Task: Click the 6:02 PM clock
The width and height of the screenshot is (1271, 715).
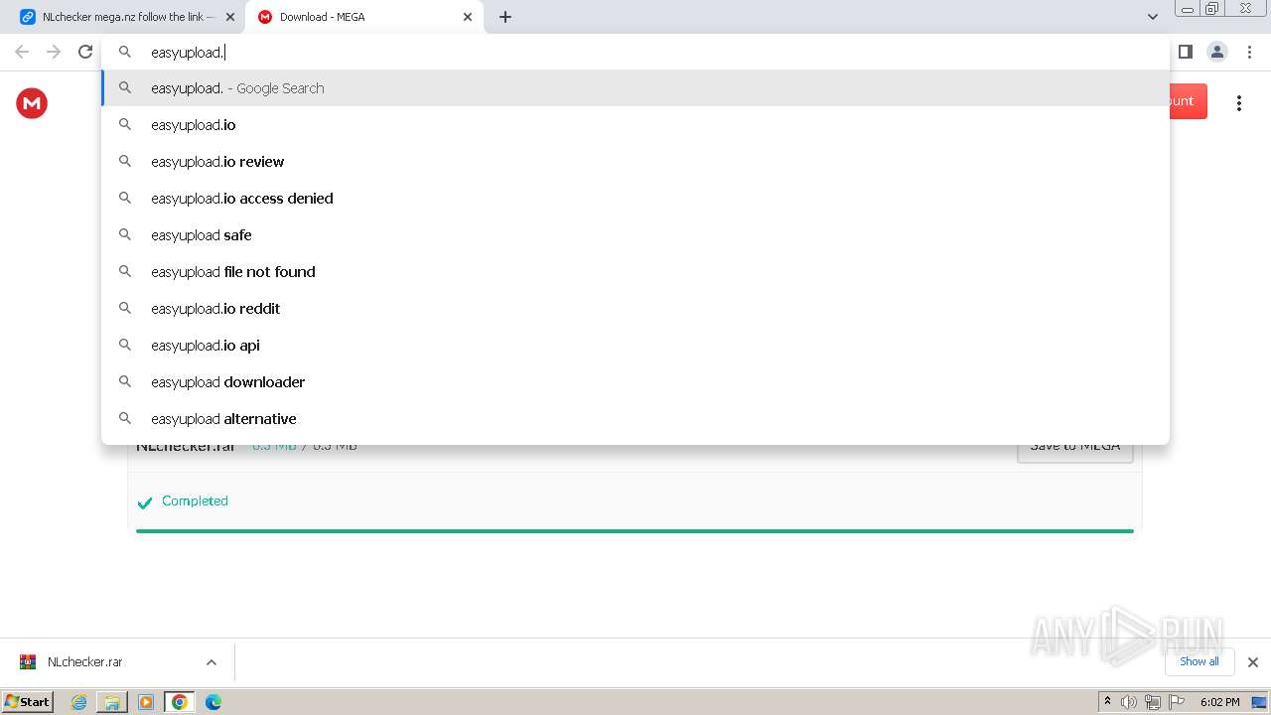Action: (1219, 702)
